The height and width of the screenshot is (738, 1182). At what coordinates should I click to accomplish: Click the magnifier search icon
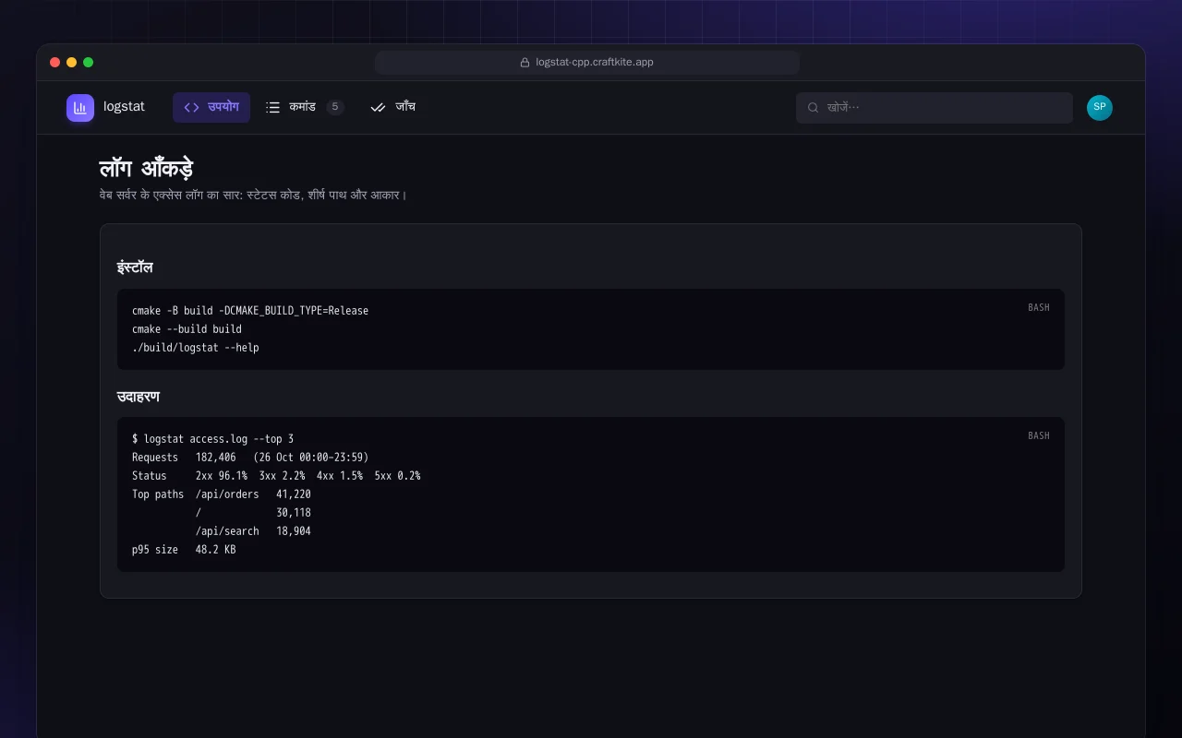814,108
